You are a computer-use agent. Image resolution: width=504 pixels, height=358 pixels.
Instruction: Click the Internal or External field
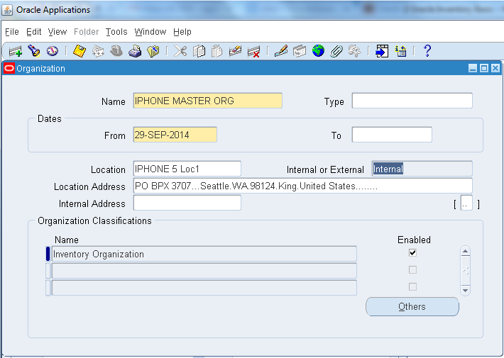pos(422,169)
